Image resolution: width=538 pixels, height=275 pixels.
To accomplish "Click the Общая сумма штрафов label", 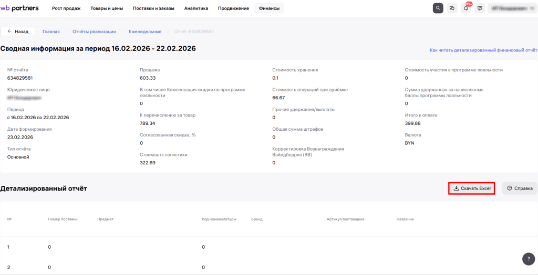I will [298, 129].
